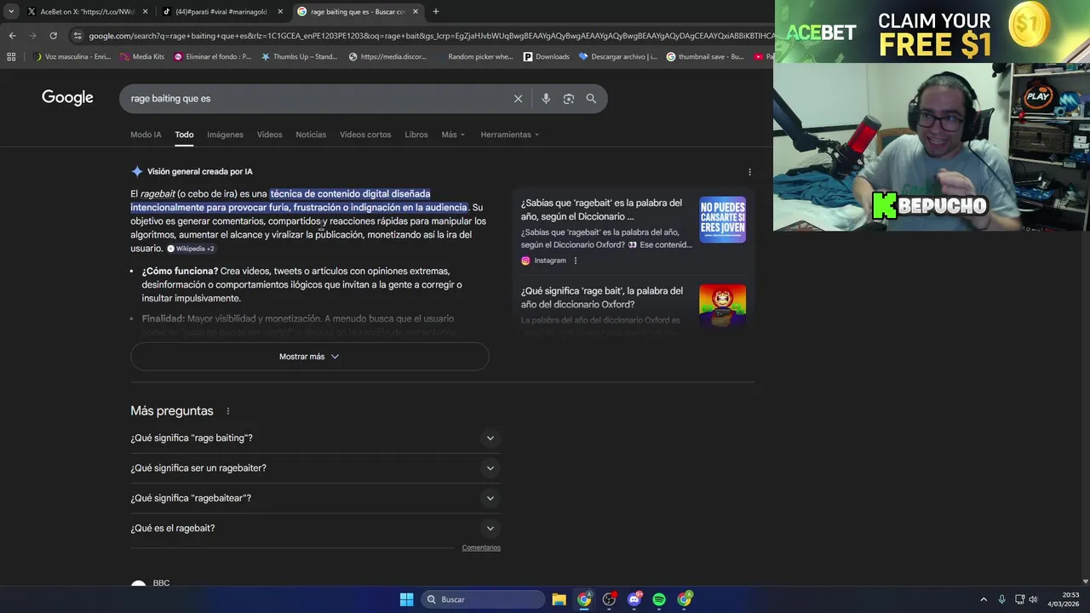Open Eliminar el fondo bookmark
1090x613 pixels.
coord(213,57)
